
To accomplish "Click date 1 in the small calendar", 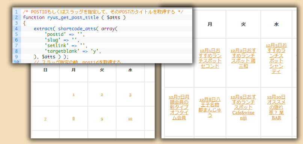I will pos(74,95).
